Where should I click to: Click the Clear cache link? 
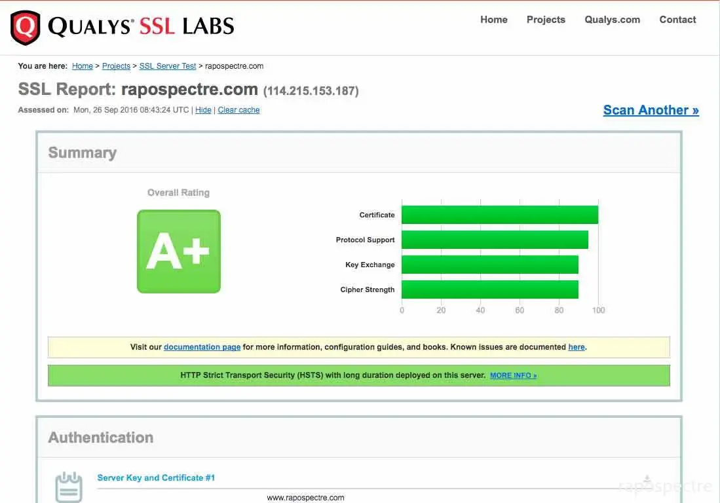238,110
